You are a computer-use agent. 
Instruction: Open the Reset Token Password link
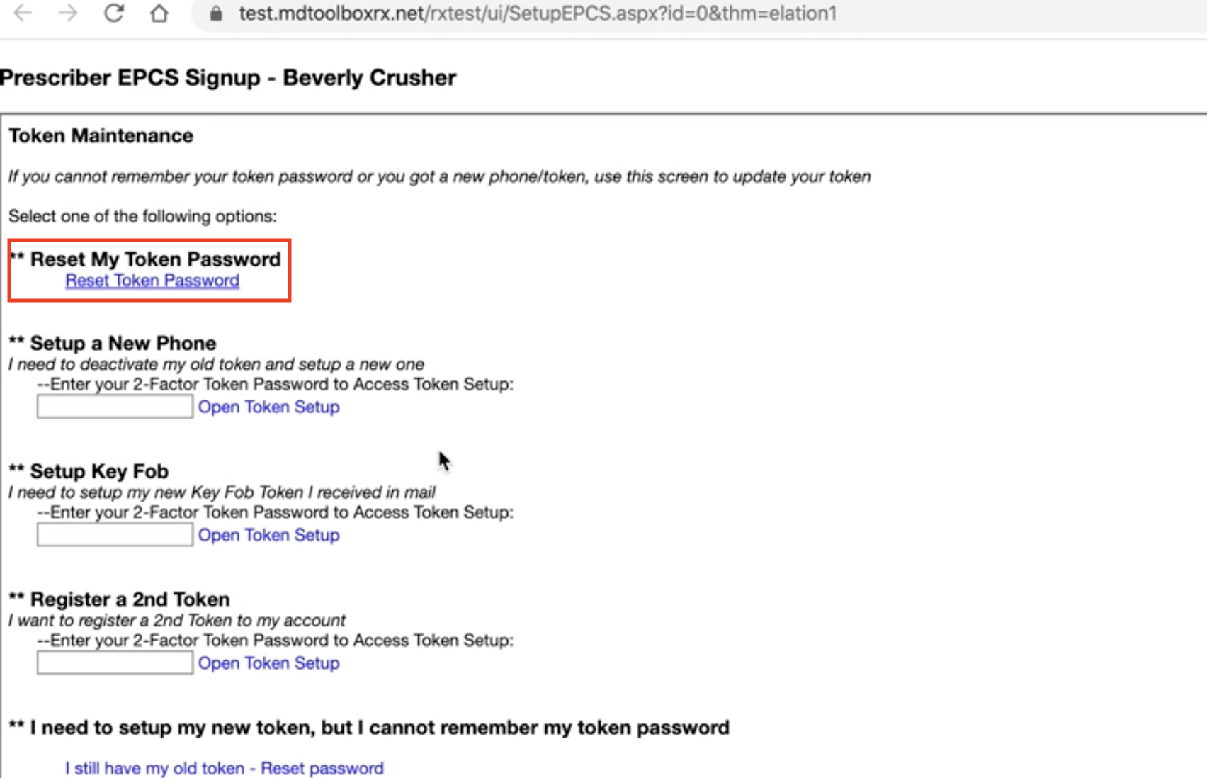point(152,281)
